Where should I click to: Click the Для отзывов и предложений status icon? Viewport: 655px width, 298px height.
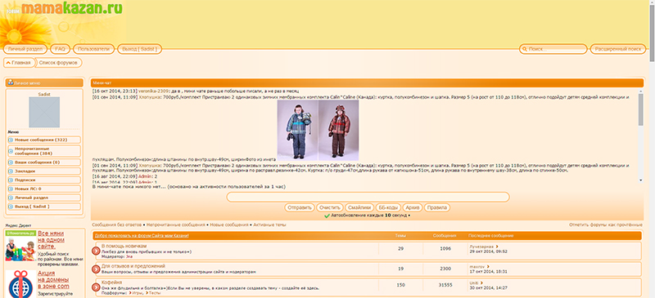[x=96, y=269]
